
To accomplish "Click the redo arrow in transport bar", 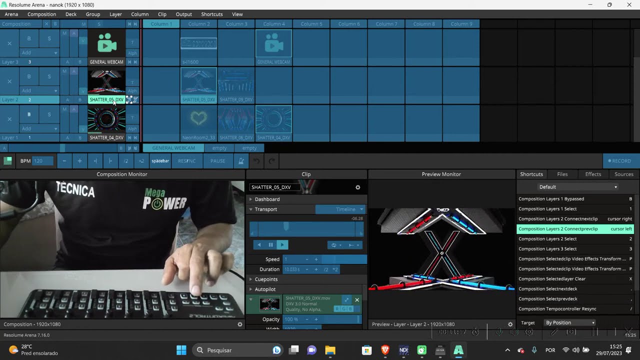I will (x=272, y=161).
